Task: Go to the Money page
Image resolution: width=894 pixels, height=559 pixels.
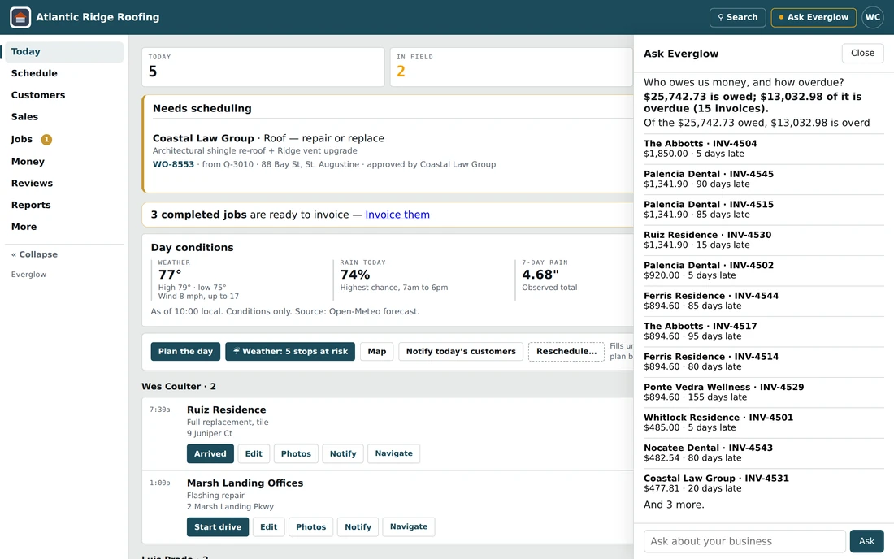Action: [63, 161]
